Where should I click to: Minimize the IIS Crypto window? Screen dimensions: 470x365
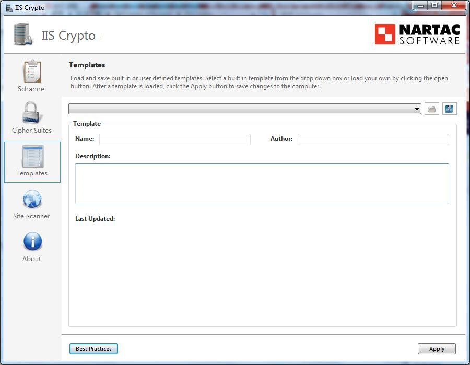coord(420,5)
